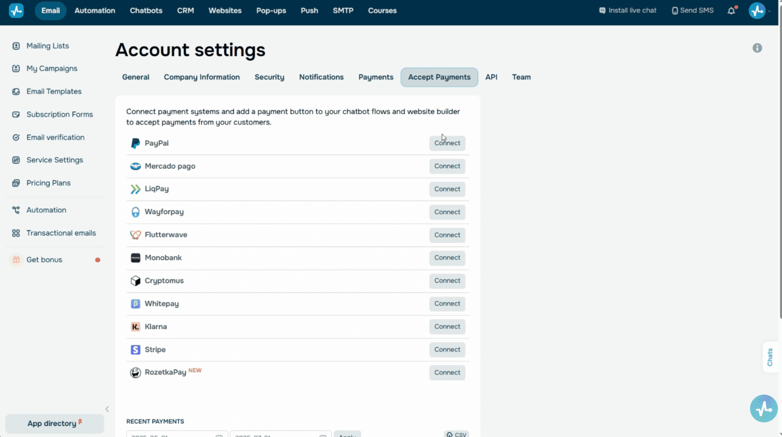Connect Cryptomus
Viewport: 782px width, 437px height.
click(x=447, y=281)
